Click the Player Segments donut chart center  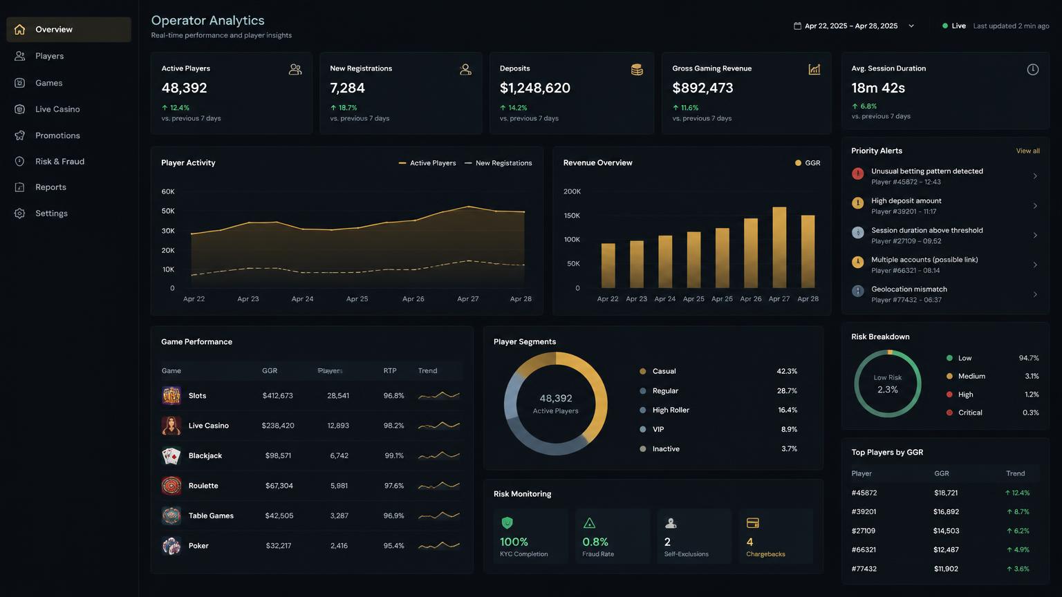click(x=556, y=404)
